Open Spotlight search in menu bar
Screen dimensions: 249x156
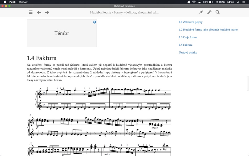(238, 2)
